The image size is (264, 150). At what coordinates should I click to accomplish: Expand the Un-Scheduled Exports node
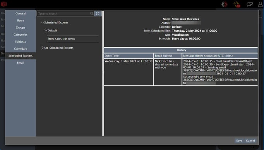tap(43, 48)
